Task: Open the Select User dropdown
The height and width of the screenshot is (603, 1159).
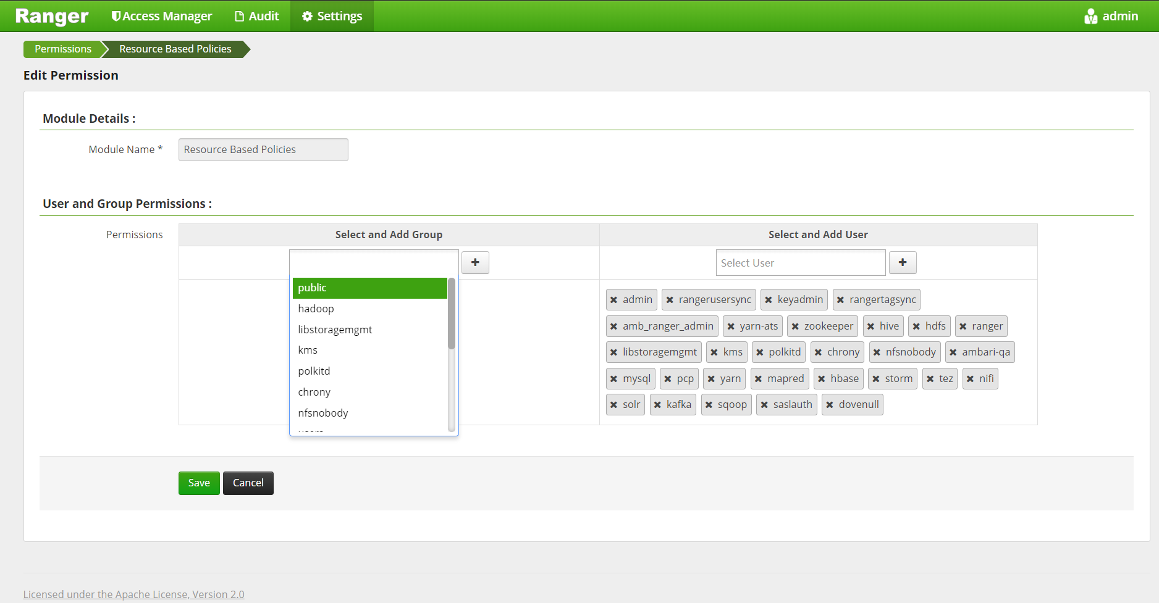Action: coord(800,262)
